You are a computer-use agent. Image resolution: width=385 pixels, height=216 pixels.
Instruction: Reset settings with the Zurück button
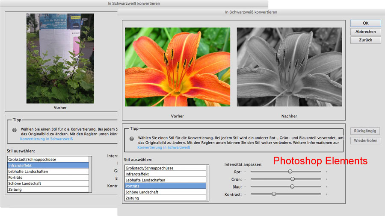point(365,40)
